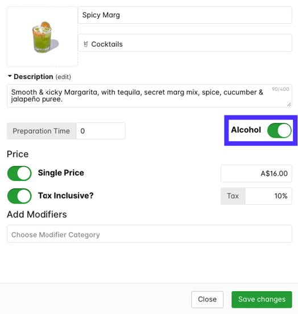This screenshot has height=314, width=298.
Task: Open the Choose Modifier Category dropdown
Action: [x=150, y=234]
